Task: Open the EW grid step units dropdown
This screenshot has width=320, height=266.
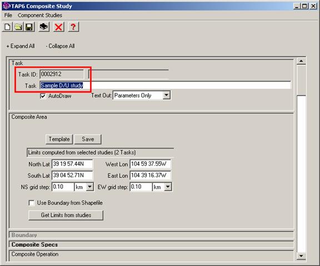Action: 168,187
